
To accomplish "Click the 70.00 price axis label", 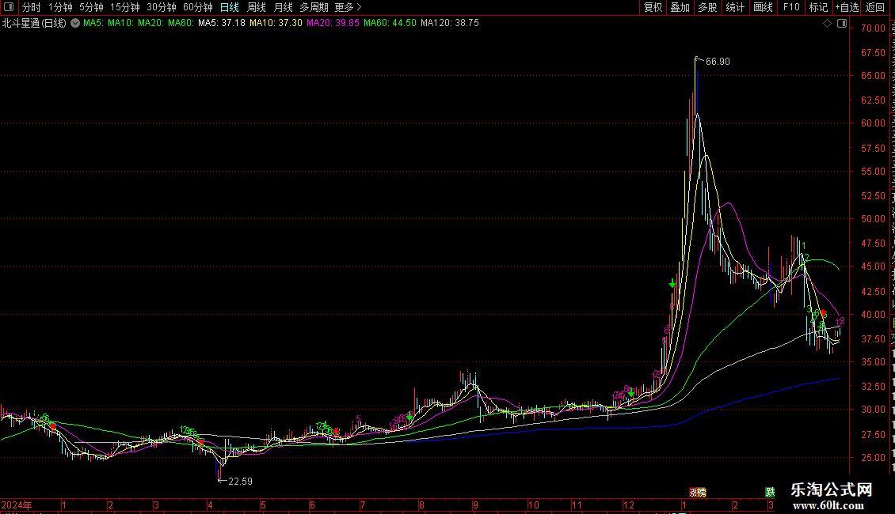I will point(874,28).
